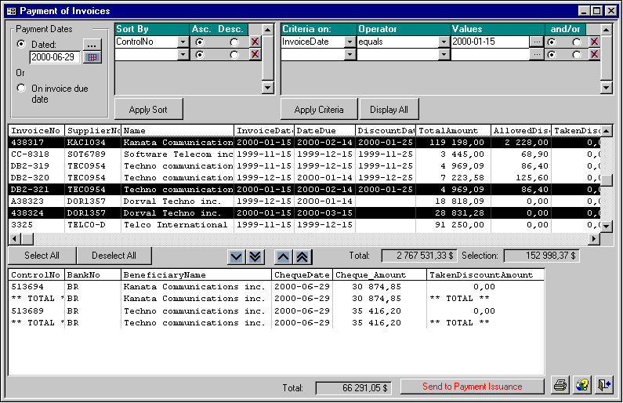This screenshot has height=403, width=623.
Task: Expand the InvoiceDate criteria dropdown
Action: coord(350,42)
